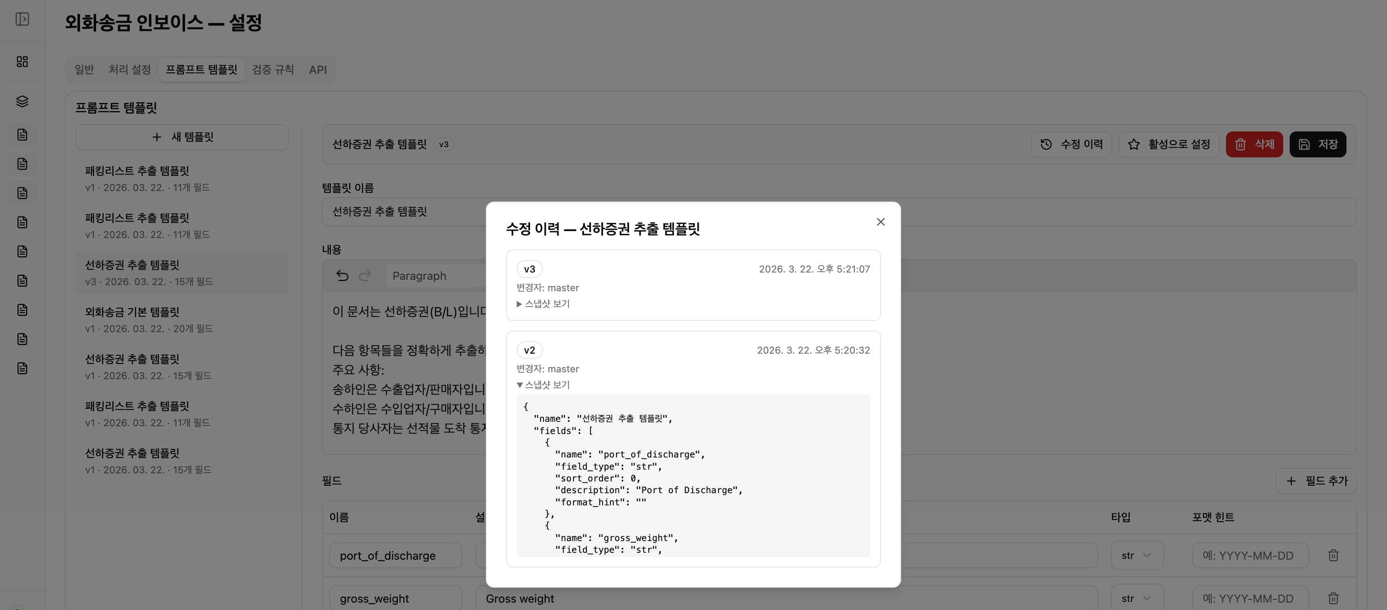The width and height of the screenshot is (1387, 610).
Task: Toggle the sidebar panel icon
Action: point(22,19)
